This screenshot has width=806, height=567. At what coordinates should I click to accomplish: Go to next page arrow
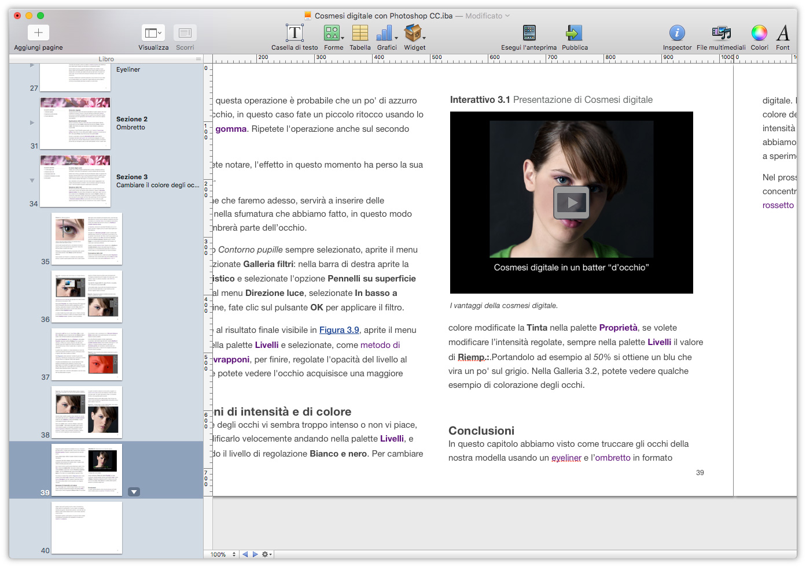click(255, 554)
